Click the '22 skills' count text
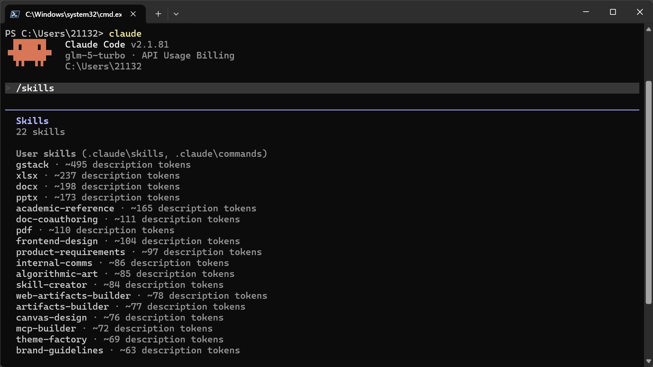Image resolution: width=653 pixels, height=367 pixels. pos(41,132)
